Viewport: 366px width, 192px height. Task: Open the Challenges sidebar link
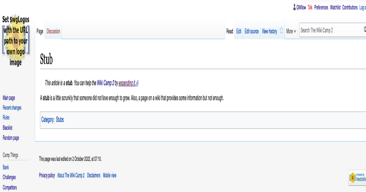pyautogui.click(x=9, y=177)
